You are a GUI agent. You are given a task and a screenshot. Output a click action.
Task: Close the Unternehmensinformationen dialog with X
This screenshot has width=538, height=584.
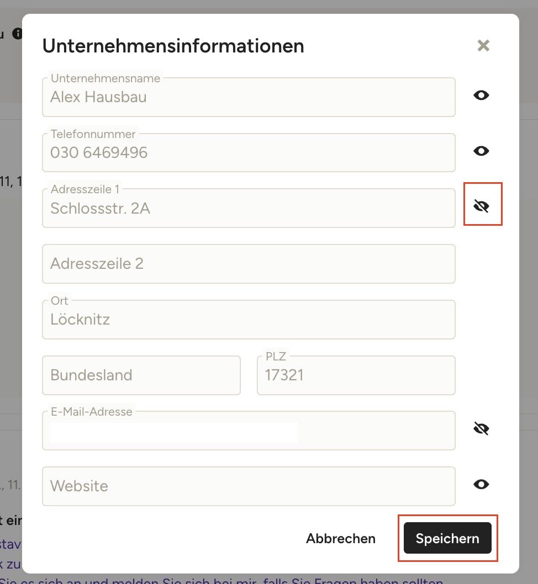coord(483,45)
